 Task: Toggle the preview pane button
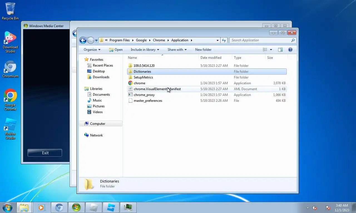280,50
